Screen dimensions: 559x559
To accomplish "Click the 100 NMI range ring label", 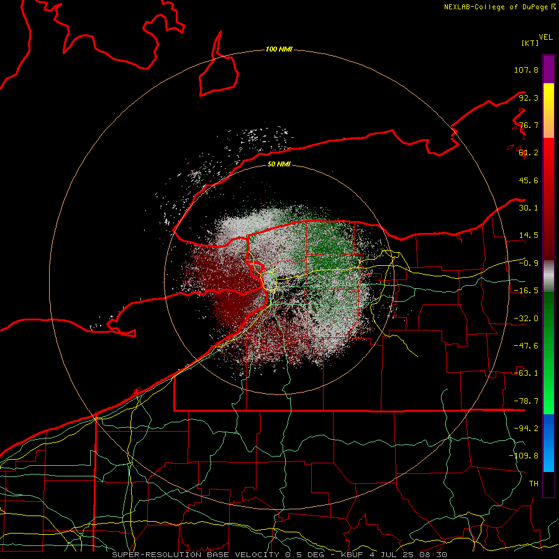I will pyautogui.click(x=279, y=49).
